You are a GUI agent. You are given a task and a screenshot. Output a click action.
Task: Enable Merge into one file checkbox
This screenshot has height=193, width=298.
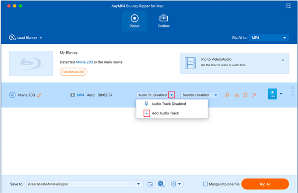click(205, 184)
